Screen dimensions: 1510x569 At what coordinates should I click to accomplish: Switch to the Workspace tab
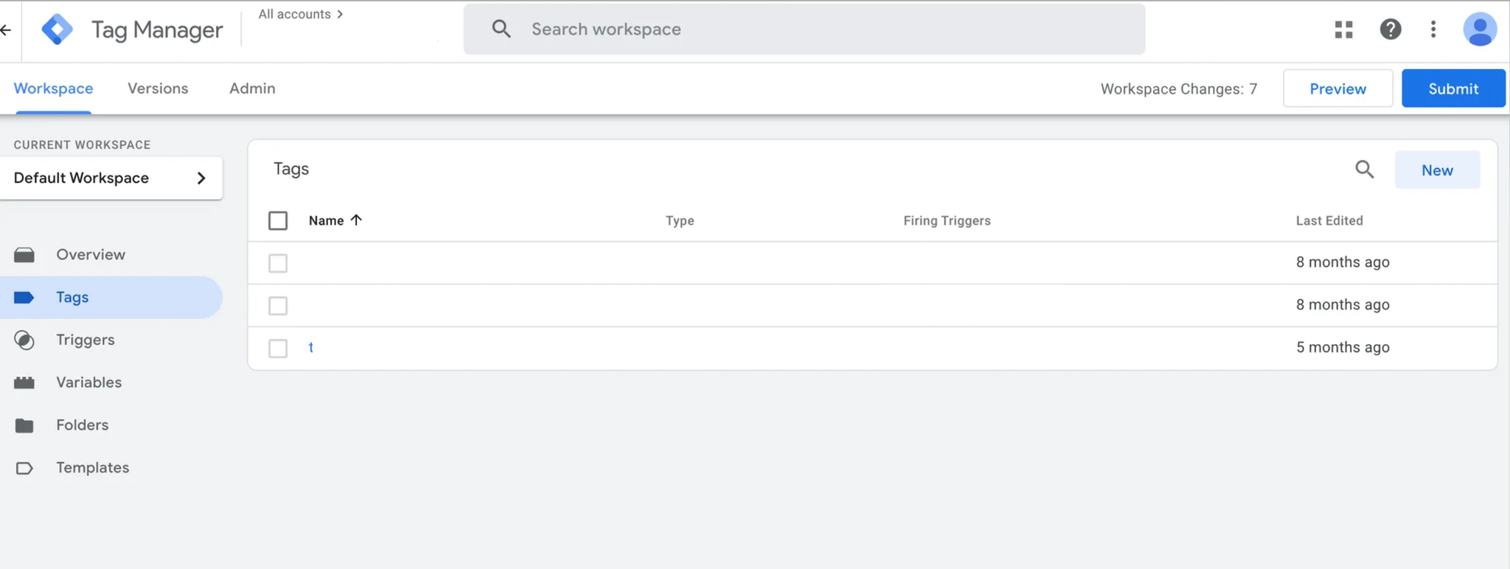[53, 88]
